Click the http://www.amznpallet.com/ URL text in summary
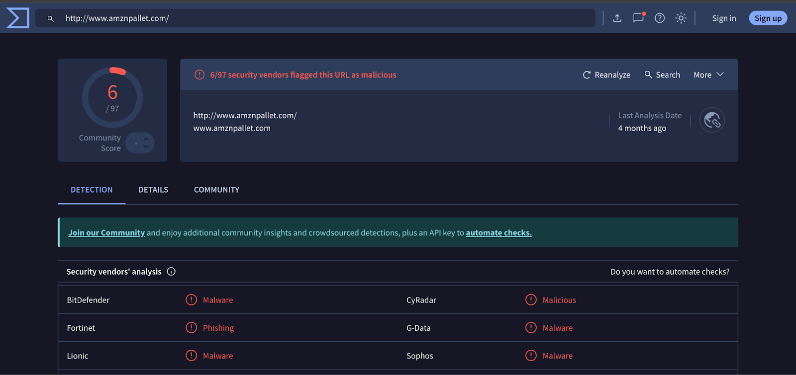Viewport: 796px width, 375px height. click(245, 115)
